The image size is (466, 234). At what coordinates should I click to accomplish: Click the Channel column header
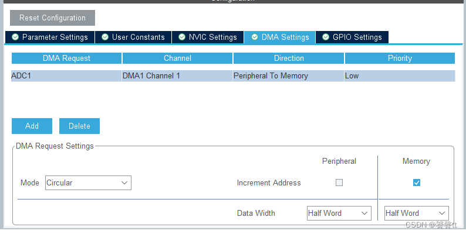(x=177, y=58)
